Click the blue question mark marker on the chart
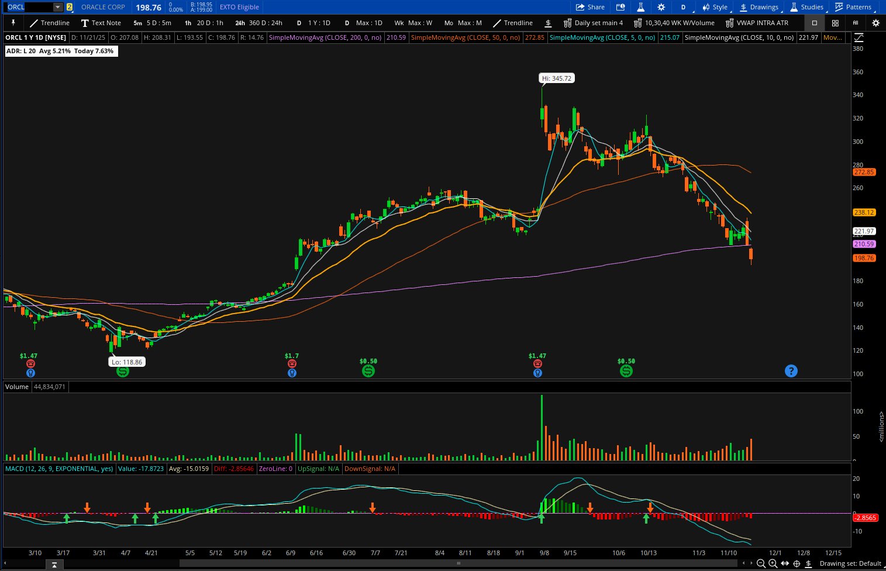This screenshot has width=886, height=571. [791, 371]
